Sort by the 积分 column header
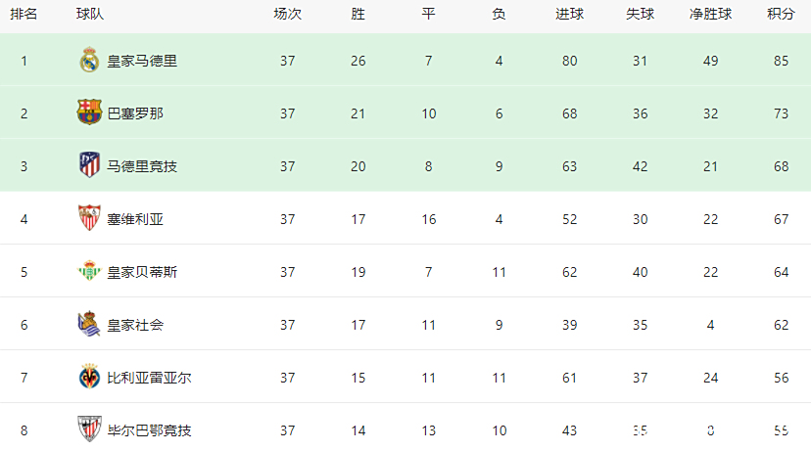Viewport: 811px width, 451px height. click(x=781, y=14)
